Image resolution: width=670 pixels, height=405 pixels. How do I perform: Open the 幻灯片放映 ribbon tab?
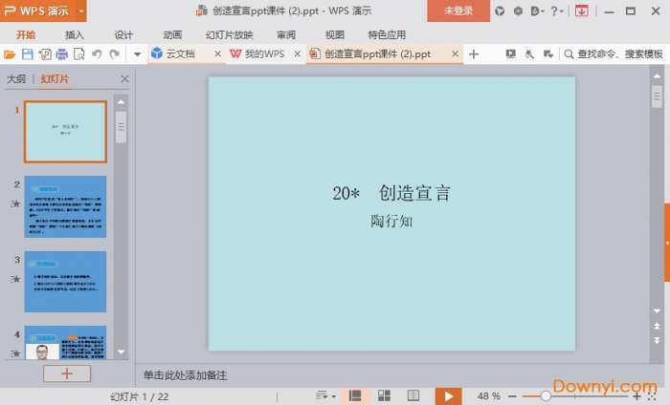(230, 35)
